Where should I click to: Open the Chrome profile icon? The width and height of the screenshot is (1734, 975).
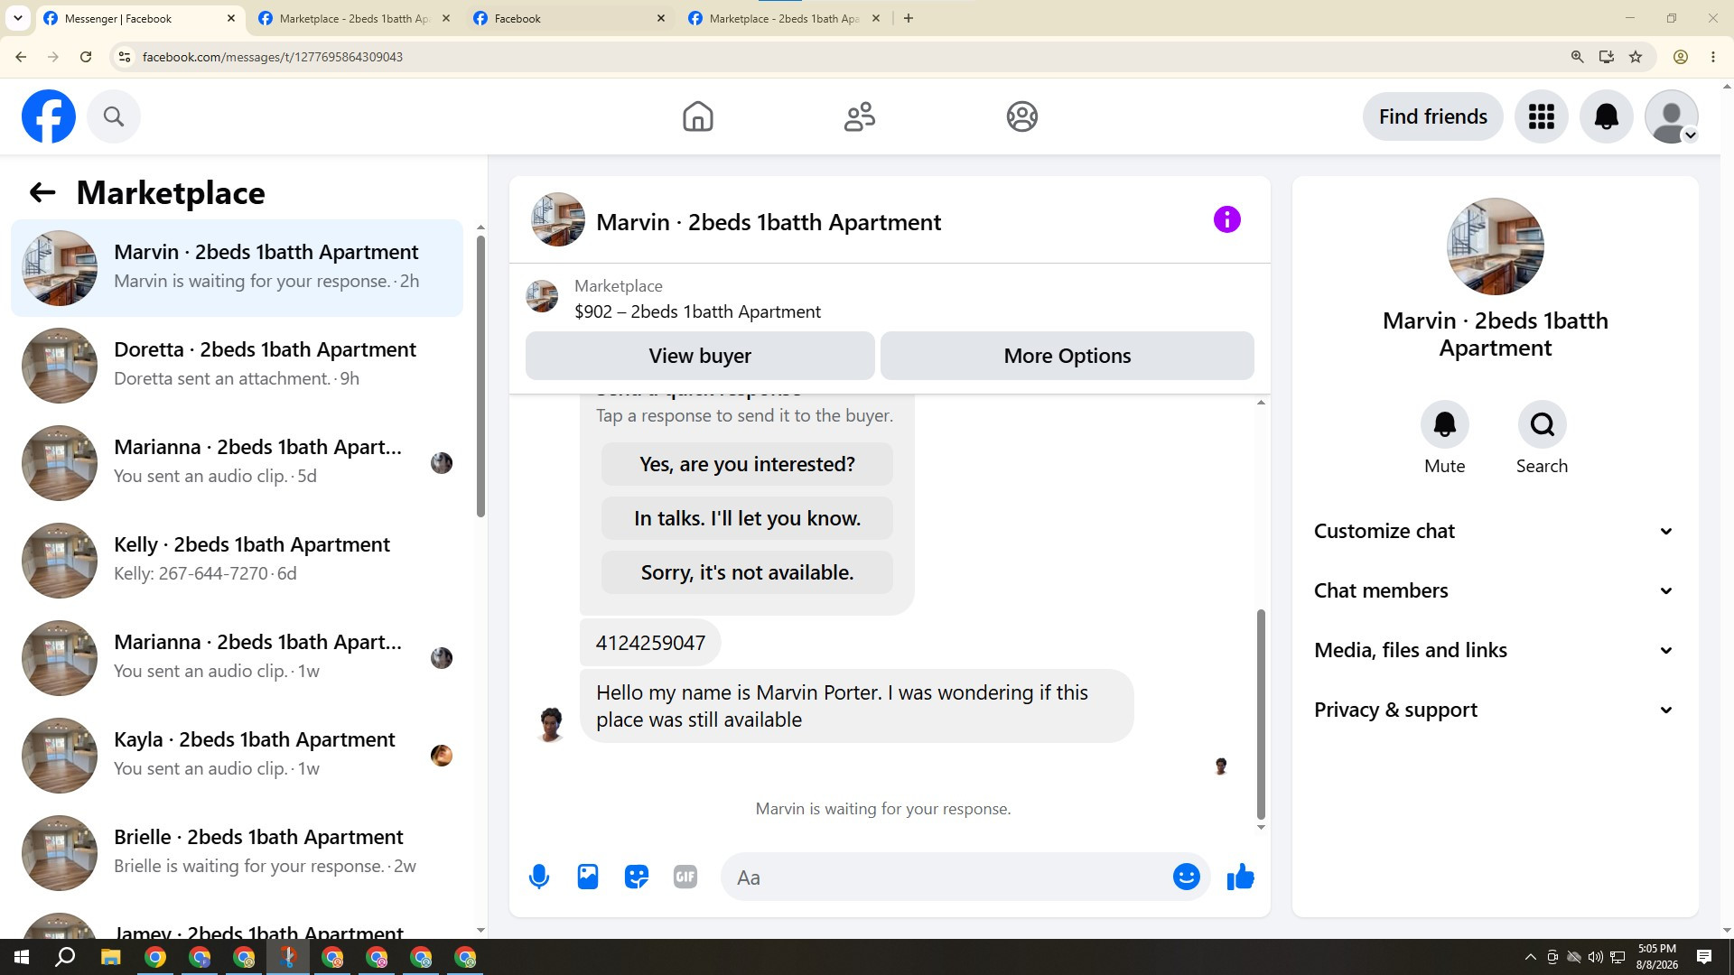[1681, 57]
